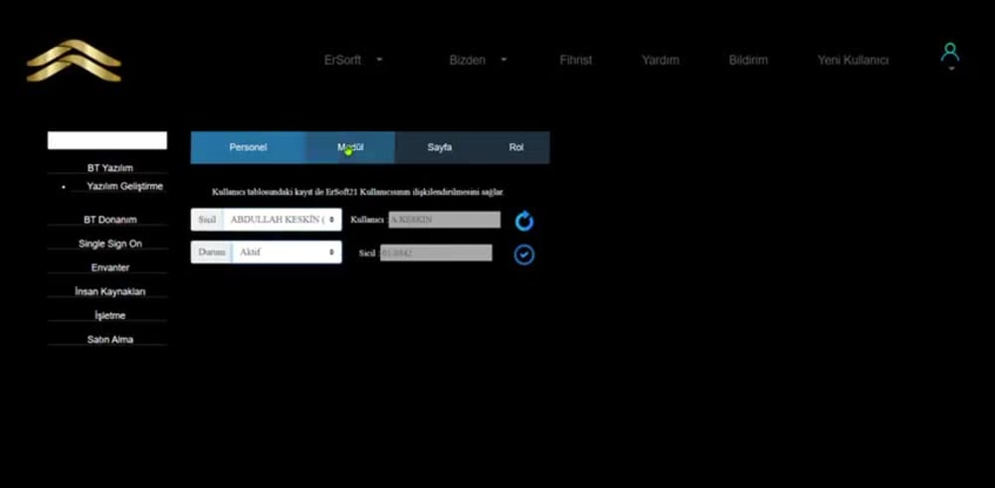Open Bildirim in the top navigation
The image size is (995, 488).
[x=748, y=61]
